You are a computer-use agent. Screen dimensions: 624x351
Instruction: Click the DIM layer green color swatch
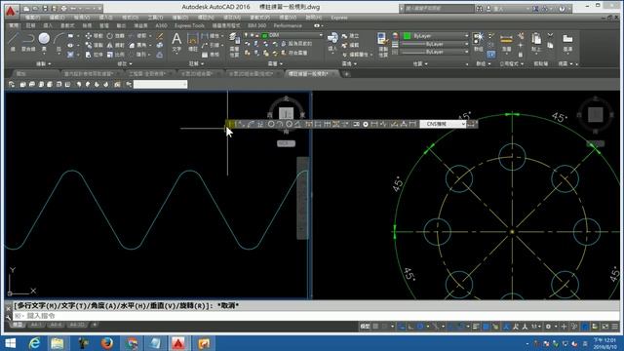click(264, 35)
